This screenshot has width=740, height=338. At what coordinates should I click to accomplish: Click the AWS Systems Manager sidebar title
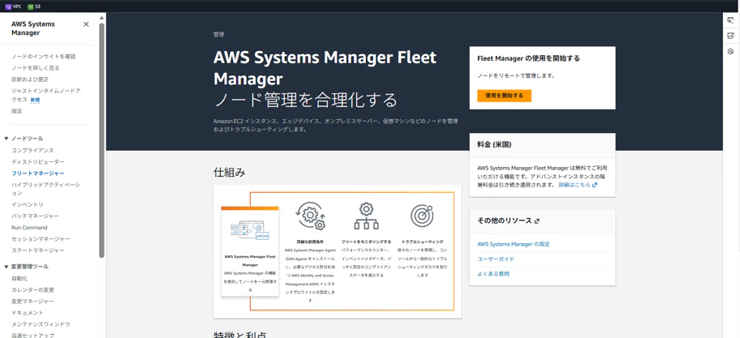pyautogui.click(x=33, y=28)
